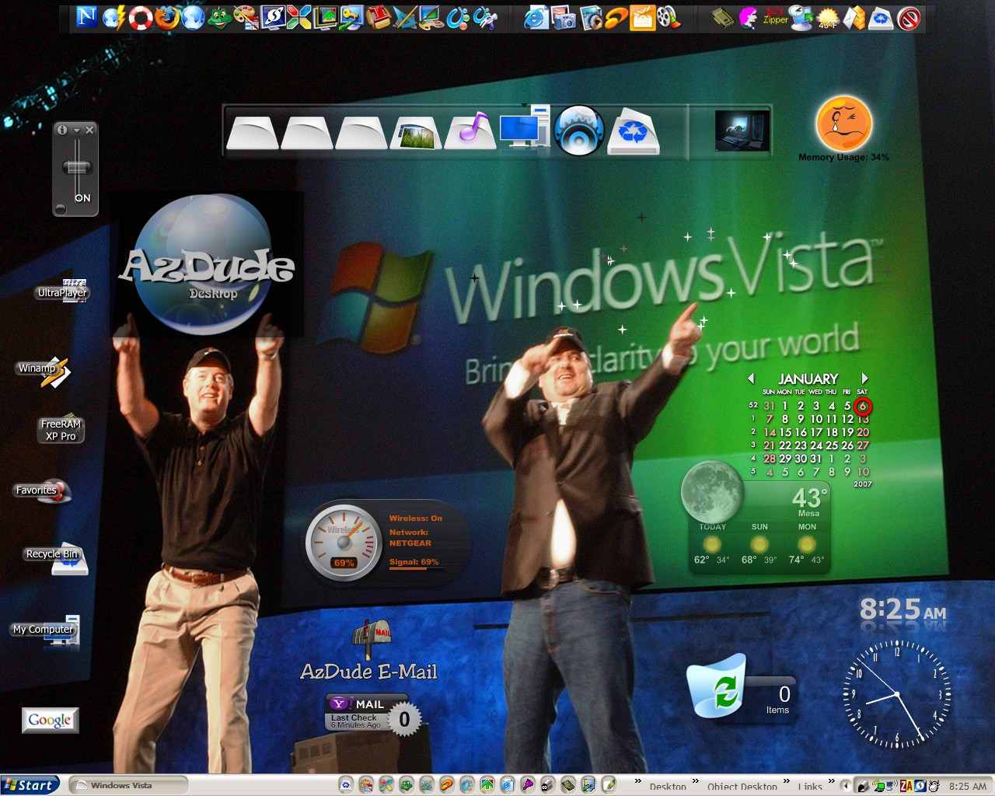This screenshot has width=995, height=796.
Task: Toggle the ON switch in the small widget
Action: 76,169
